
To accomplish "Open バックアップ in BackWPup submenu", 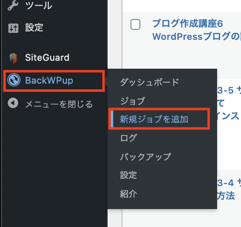I will [x=145, y=157].
